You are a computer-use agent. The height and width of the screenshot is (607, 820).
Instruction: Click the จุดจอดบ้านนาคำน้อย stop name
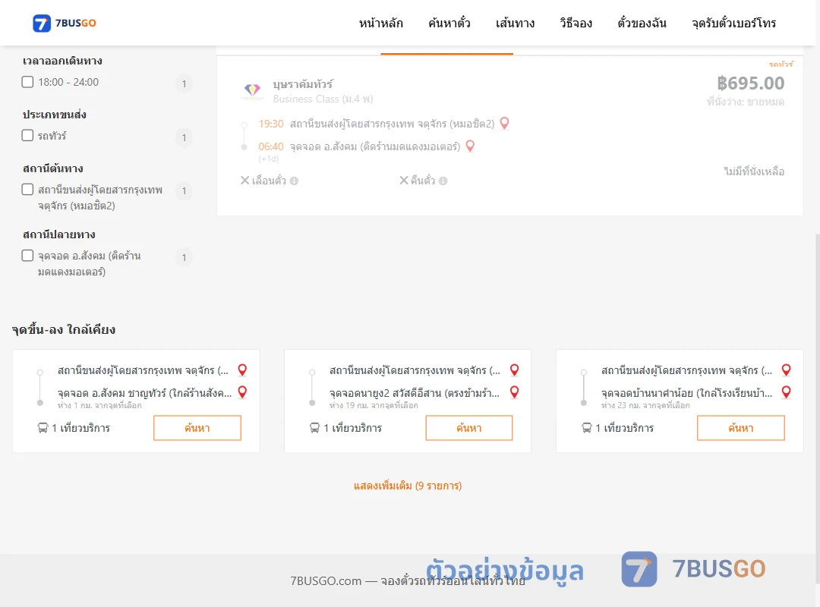[x=686, y=393]
